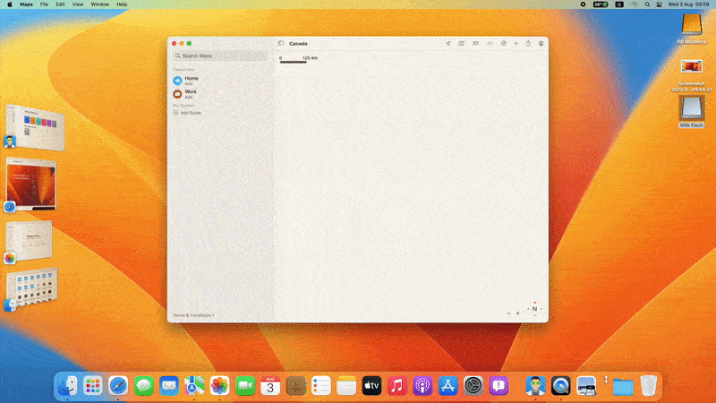Open the Window menu

pos(99,4)
